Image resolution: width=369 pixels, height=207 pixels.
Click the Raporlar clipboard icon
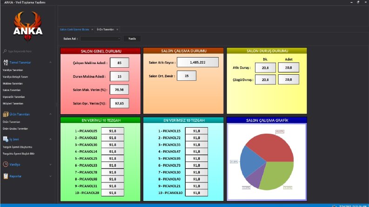(6, 176)
